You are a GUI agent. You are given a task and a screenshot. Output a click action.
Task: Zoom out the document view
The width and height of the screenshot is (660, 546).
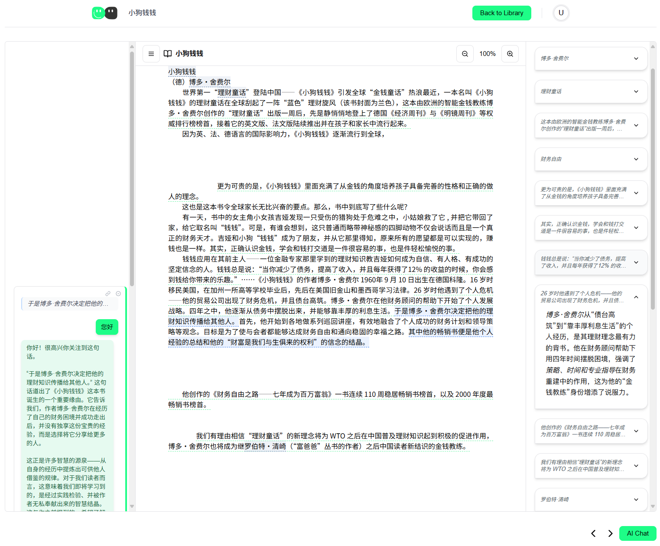click(465, 54)
